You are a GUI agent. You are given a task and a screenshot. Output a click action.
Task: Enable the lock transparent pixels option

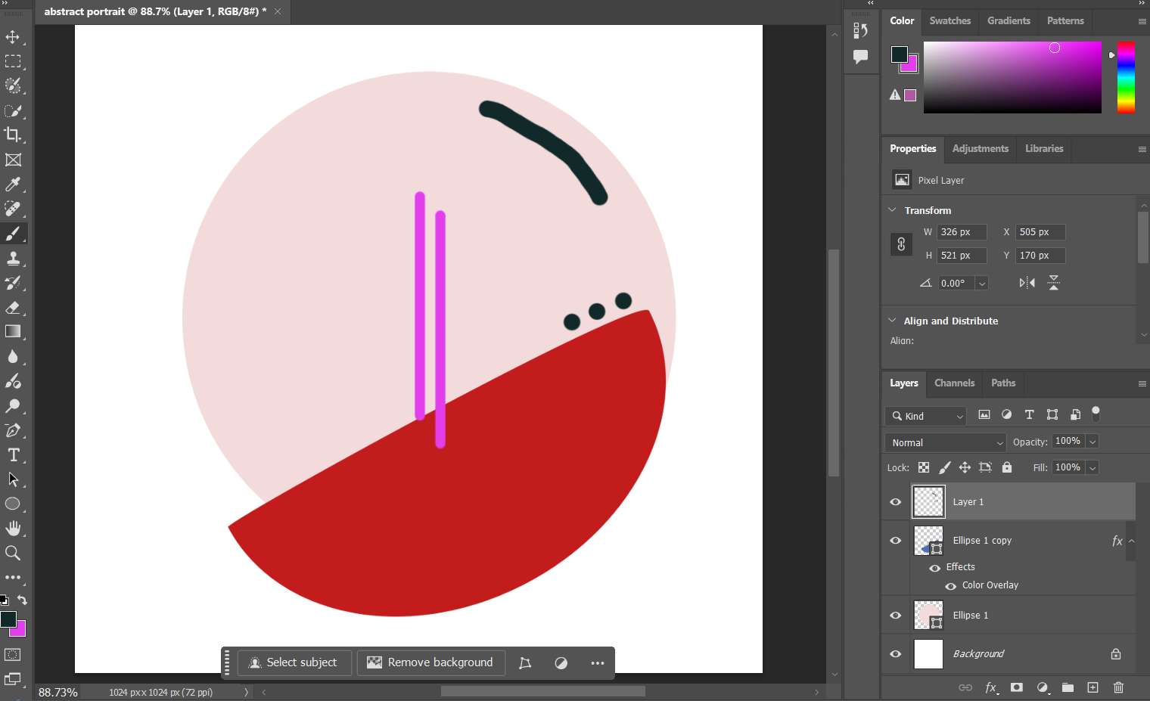point(923,467)
